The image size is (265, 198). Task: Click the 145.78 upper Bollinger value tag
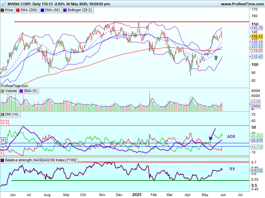coord(257,28)
